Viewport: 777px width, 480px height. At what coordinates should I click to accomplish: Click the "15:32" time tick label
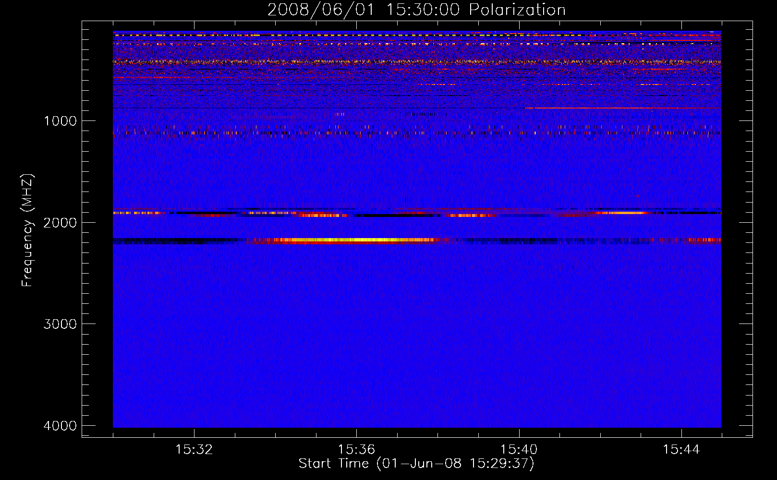click(194, 450)
